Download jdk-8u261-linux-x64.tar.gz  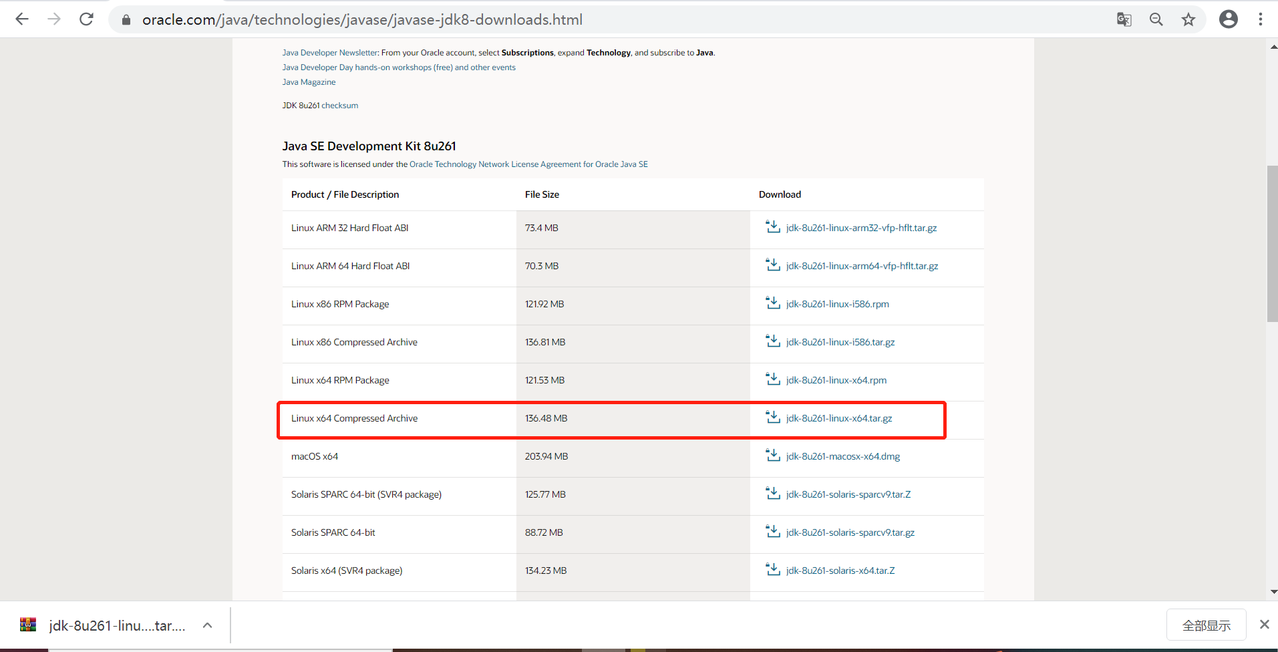click(839, 418)
